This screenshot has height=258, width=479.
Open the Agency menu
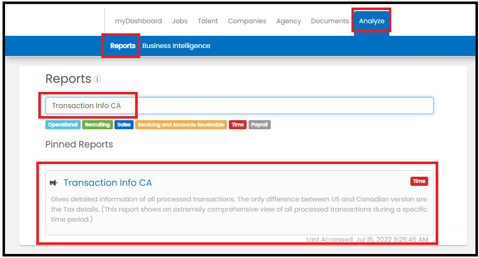(288, 21)
